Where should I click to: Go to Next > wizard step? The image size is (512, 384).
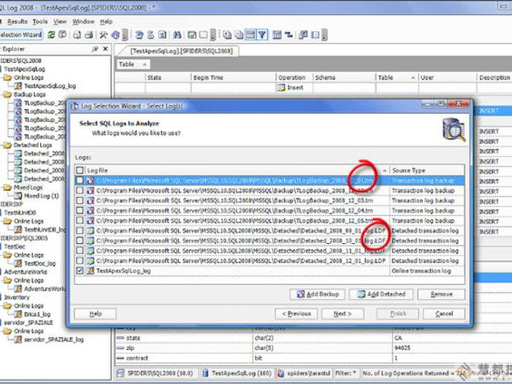342,314
